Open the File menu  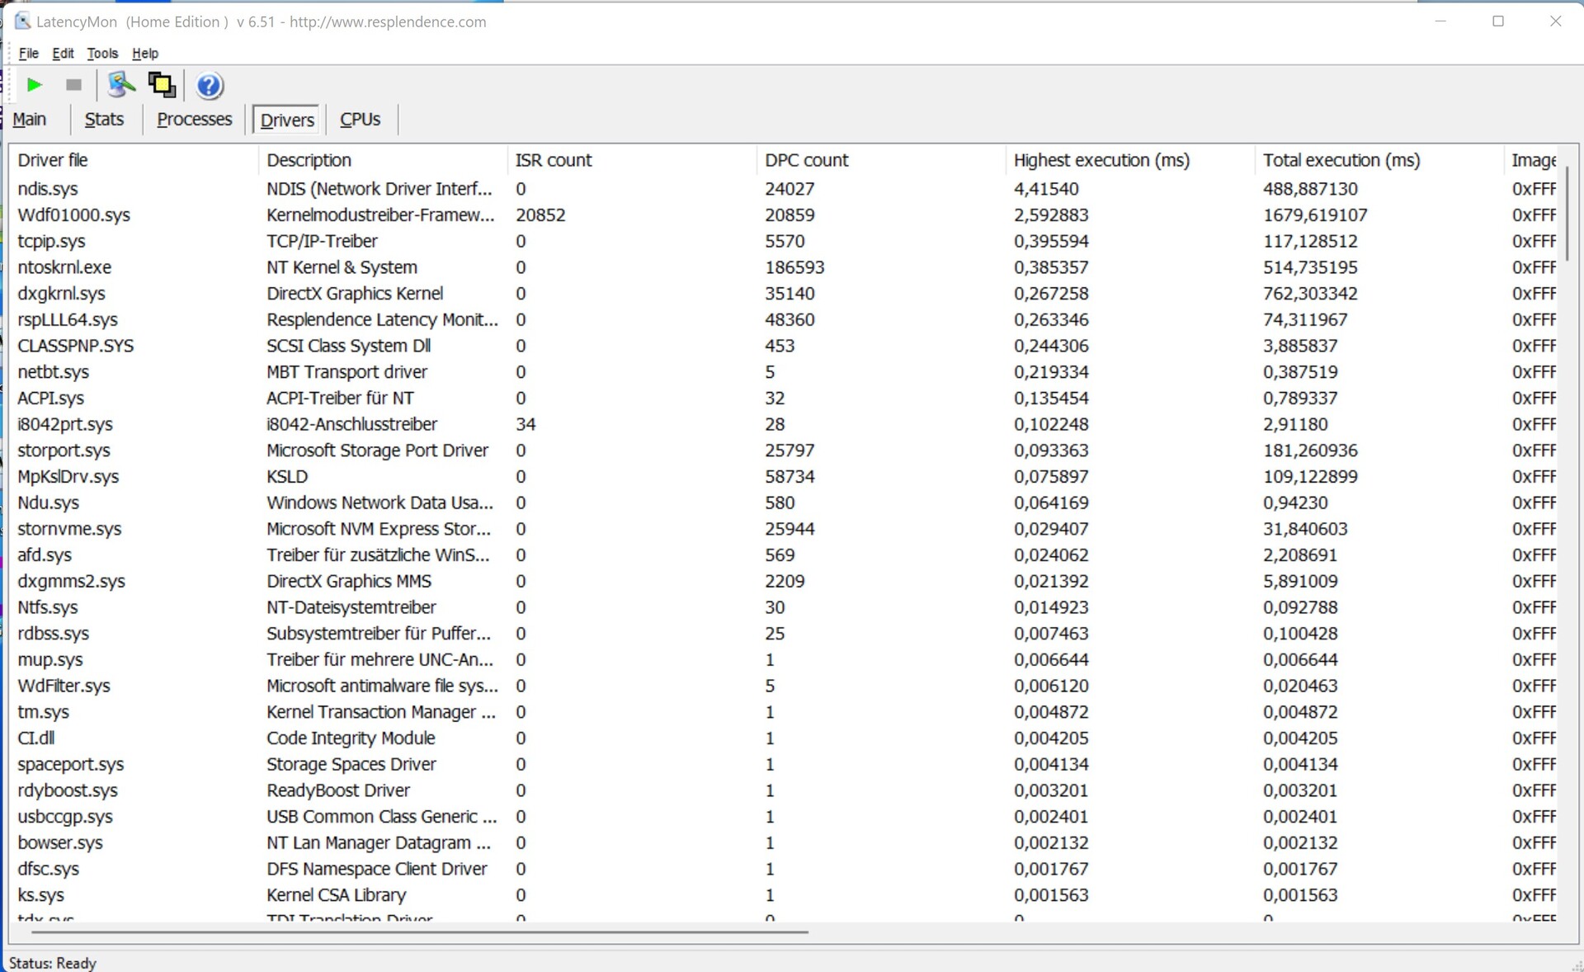point(28,54)
